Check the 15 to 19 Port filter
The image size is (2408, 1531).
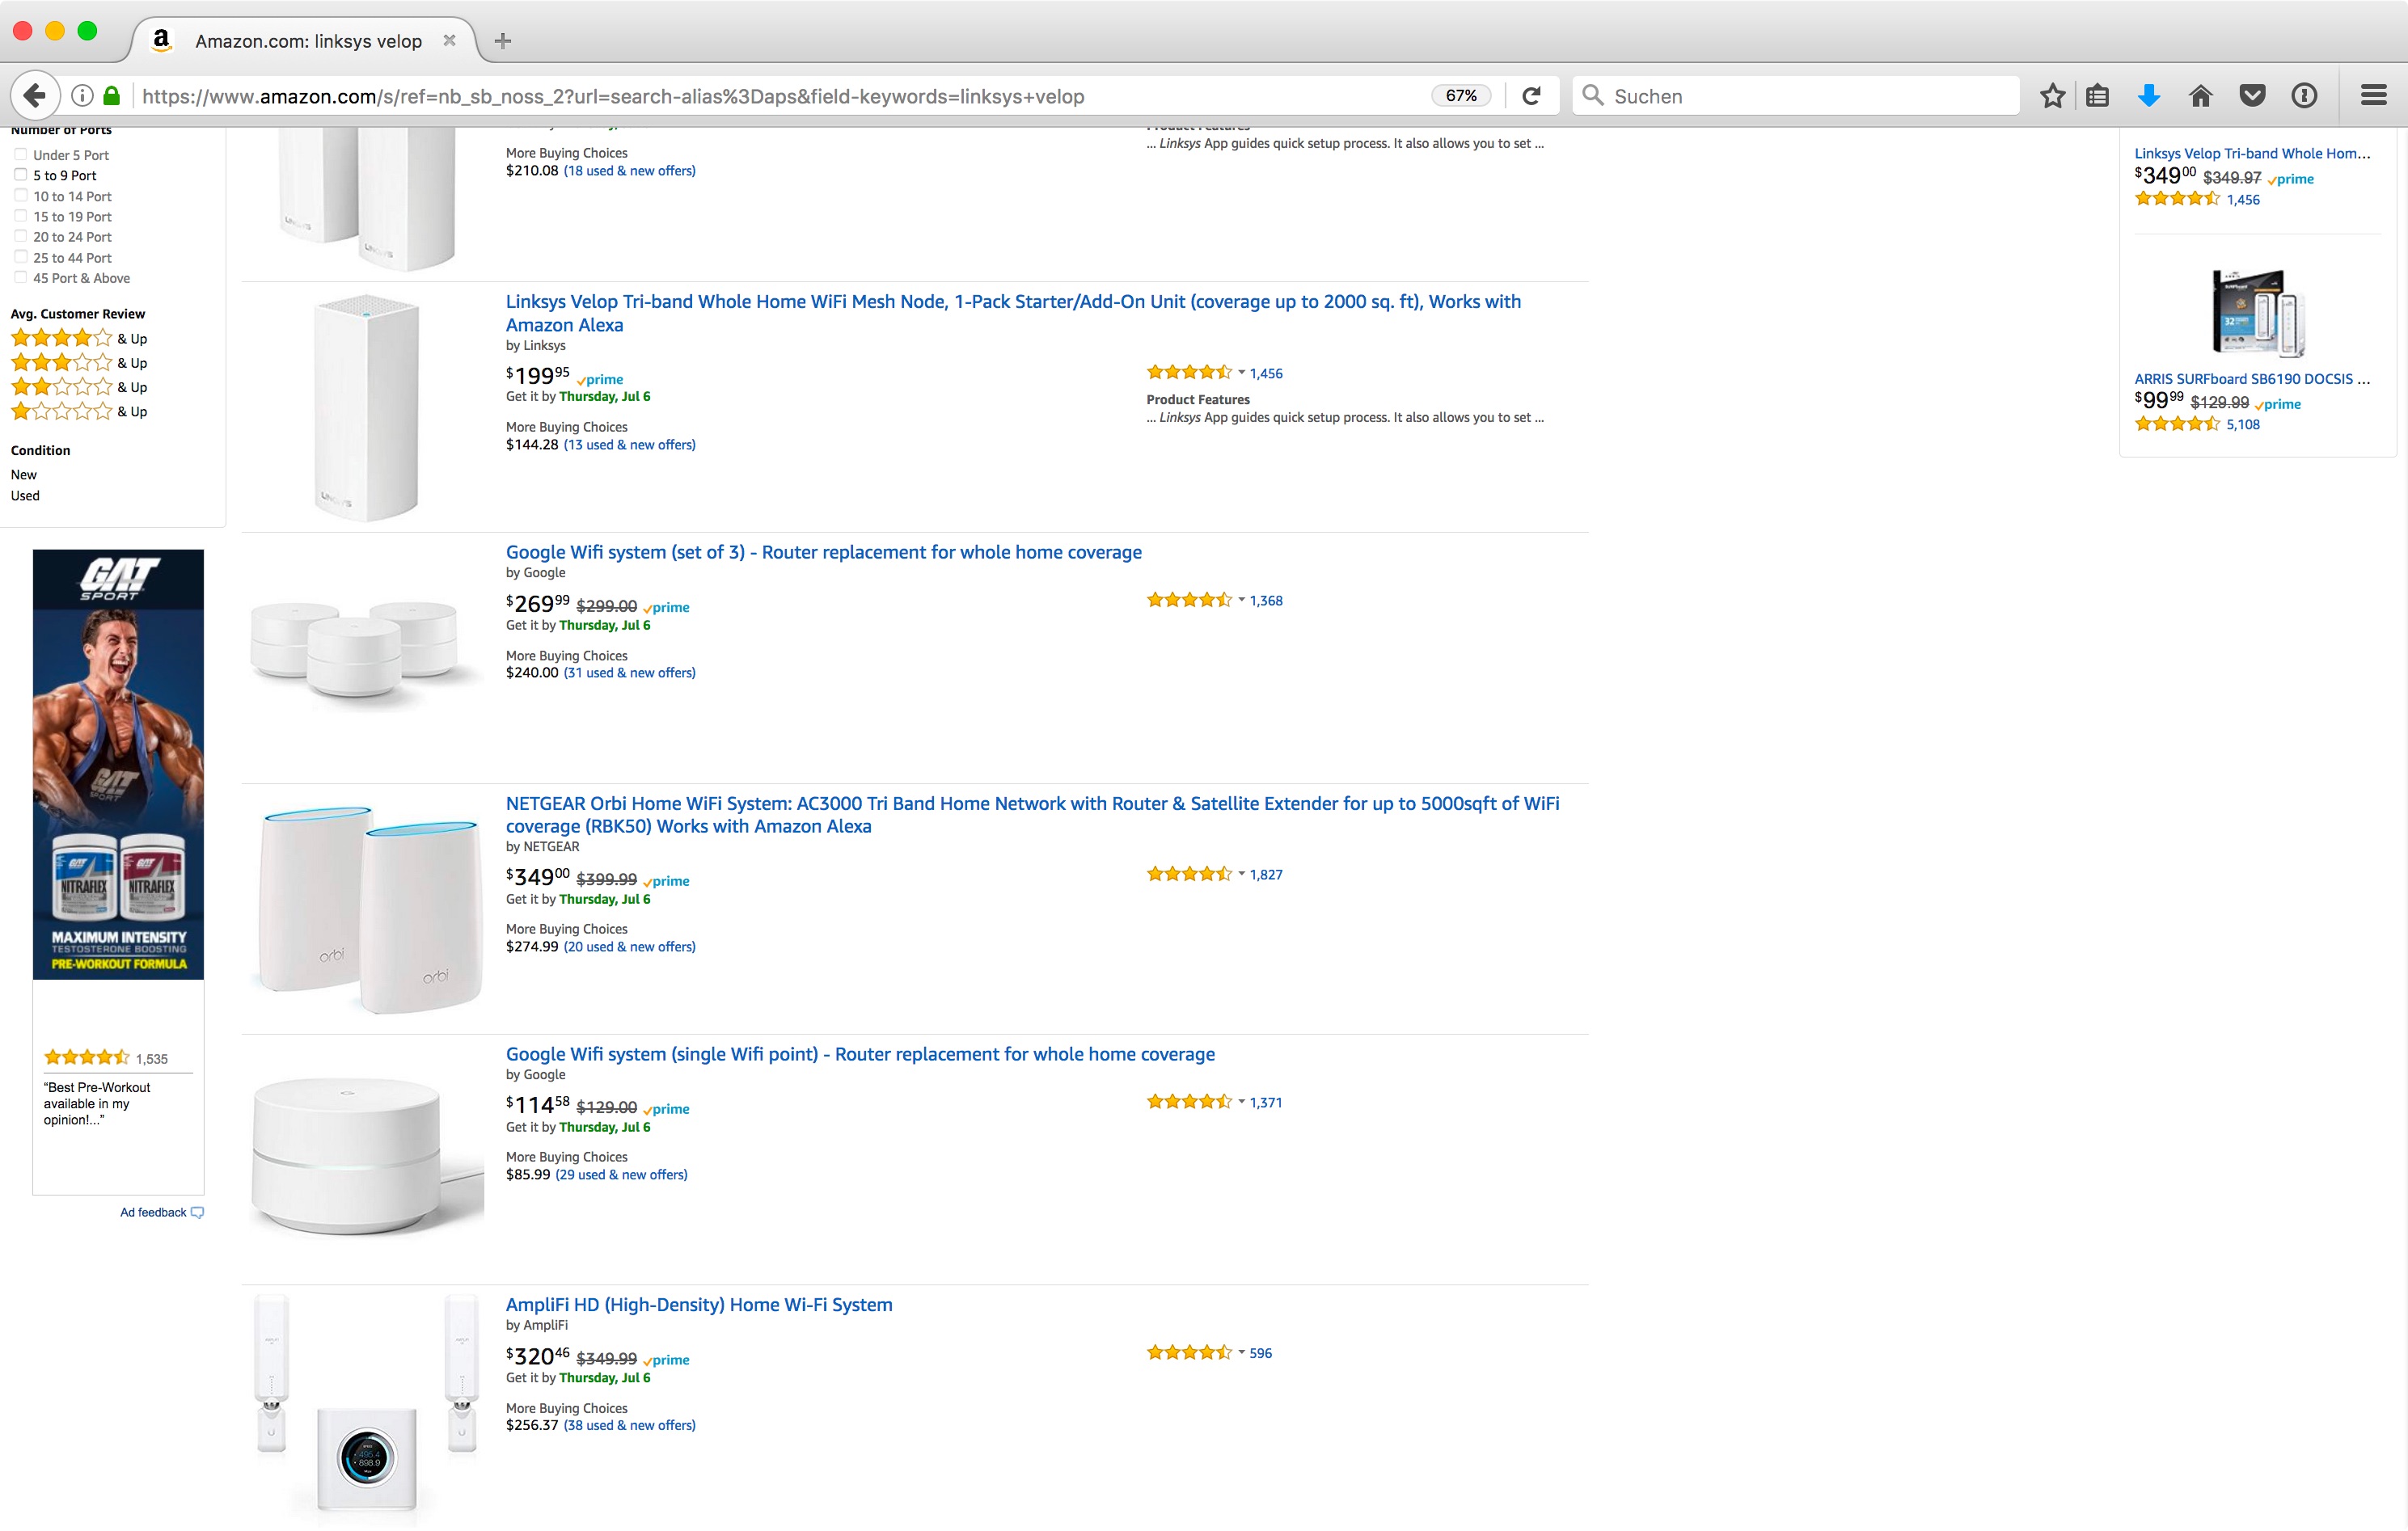[x=20, y=216]
